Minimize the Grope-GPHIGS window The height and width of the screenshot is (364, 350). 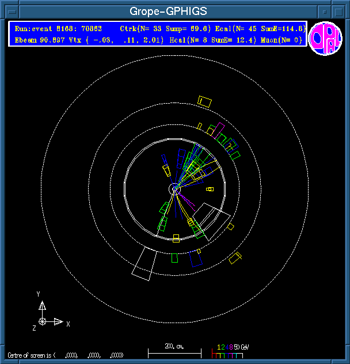coord(325,11)
